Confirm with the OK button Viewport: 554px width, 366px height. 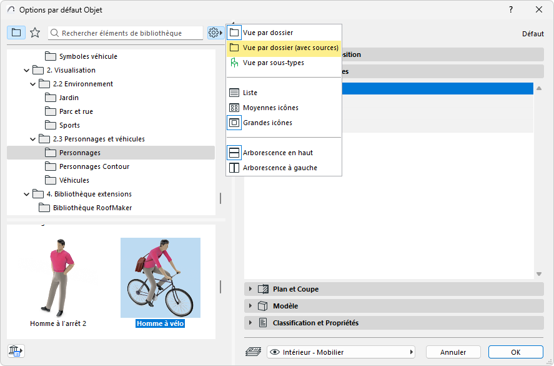pyautogui.click(x=515, y=352)
